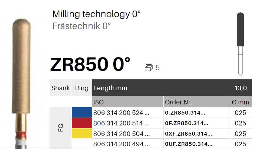Select order number 0F.ZR850.314...
This screenshot has height=151, width=256.
187,123
